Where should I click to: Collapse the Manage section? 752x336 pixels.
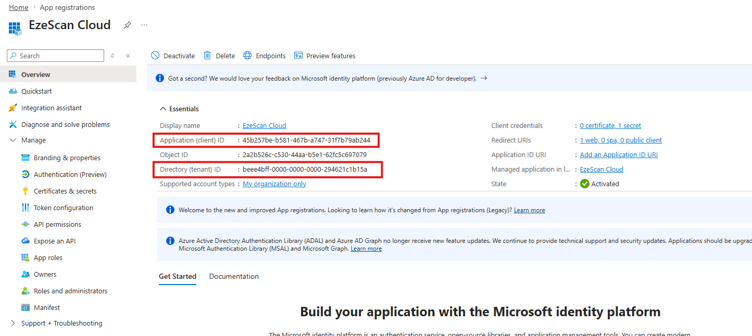point(13,140)
